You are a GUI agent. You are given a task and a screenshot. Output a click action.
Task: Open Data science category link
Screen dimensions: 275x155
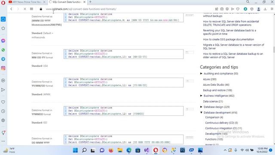point(213,102)
